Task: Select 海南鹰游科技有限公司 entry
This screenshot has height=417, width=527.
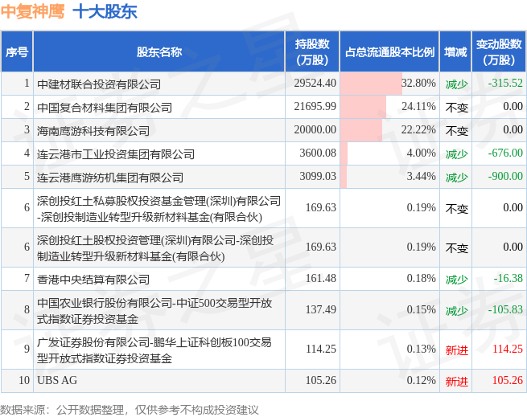Action: tap(93, 131)
